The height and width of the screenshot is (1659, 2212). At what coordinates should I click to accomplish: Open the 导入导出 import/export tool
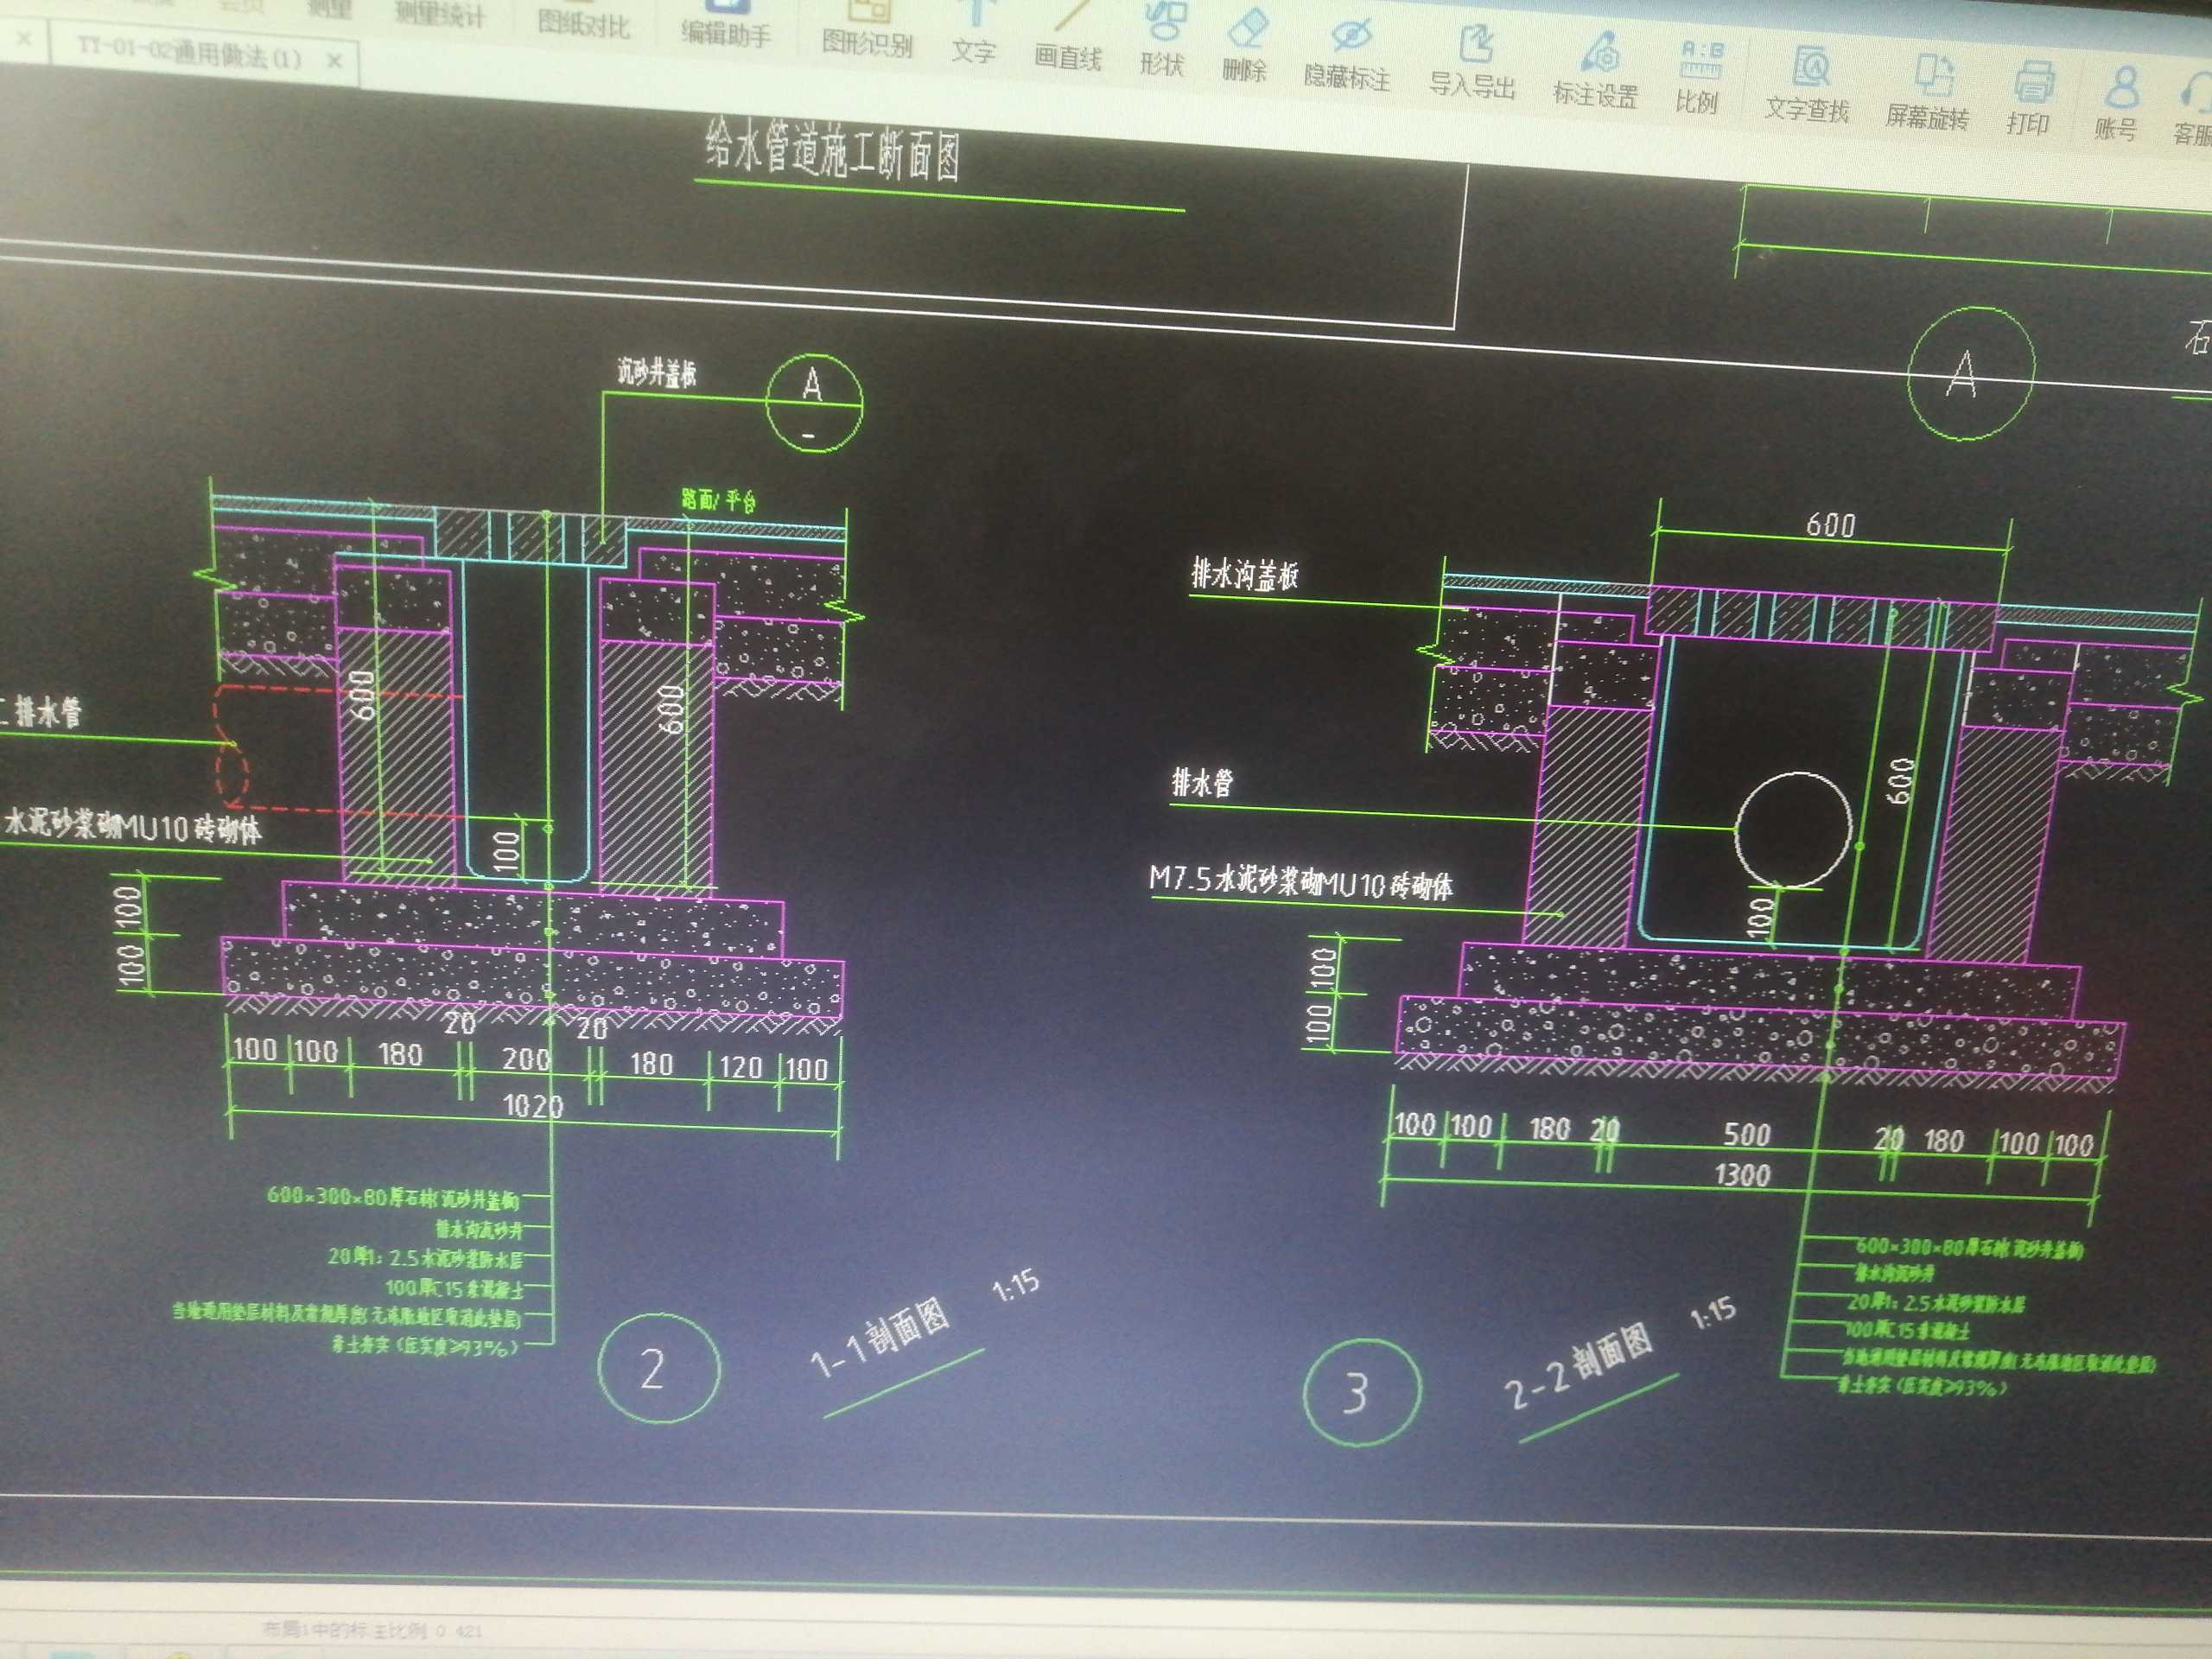1472,62
